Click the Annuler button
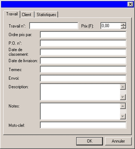The image size is (135, 149). (118, 141)
